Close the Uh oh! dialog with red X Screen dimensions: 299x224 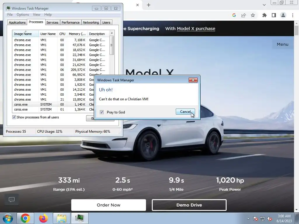pyautogui.click(x=193, y=80)
